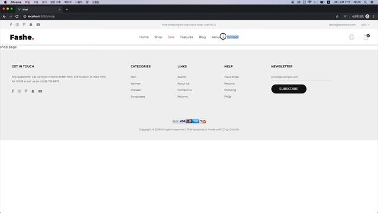The height and width of the screenshot is (213, 378).
Task: Open Features in the main navigation
Action: point(187,37)
